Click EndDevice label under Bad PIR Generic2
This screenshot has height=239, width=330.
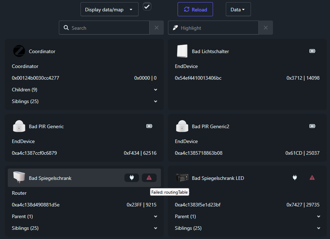186,142
